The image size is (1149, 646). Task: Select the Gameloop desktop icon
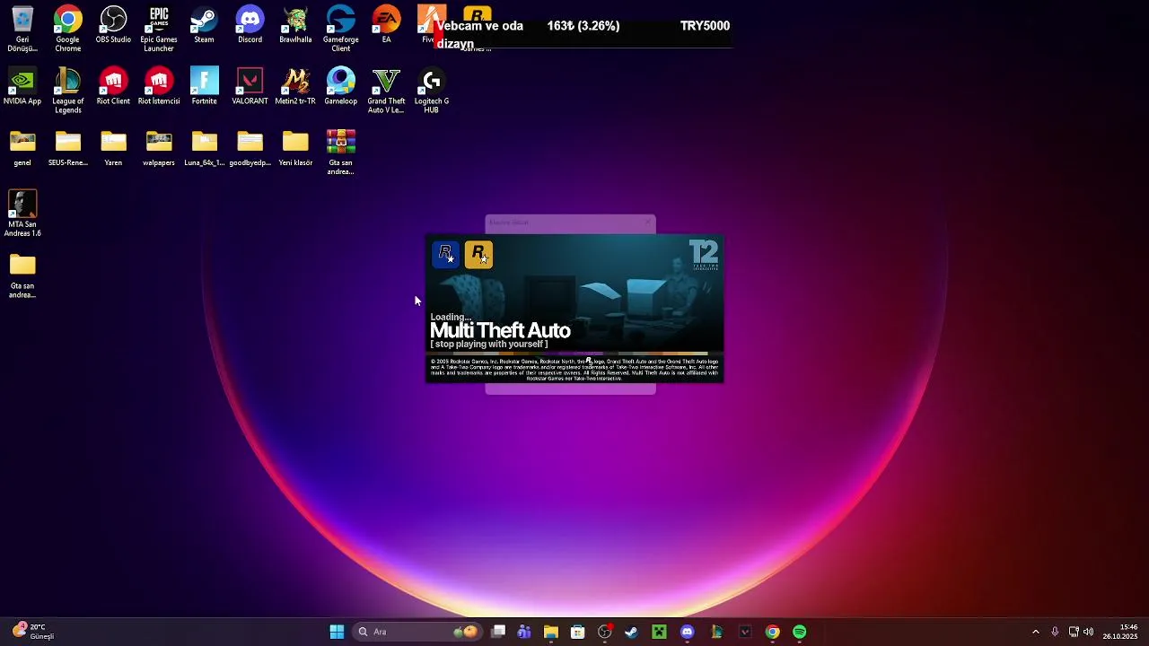pyautogui.click(x=341, y=86)
